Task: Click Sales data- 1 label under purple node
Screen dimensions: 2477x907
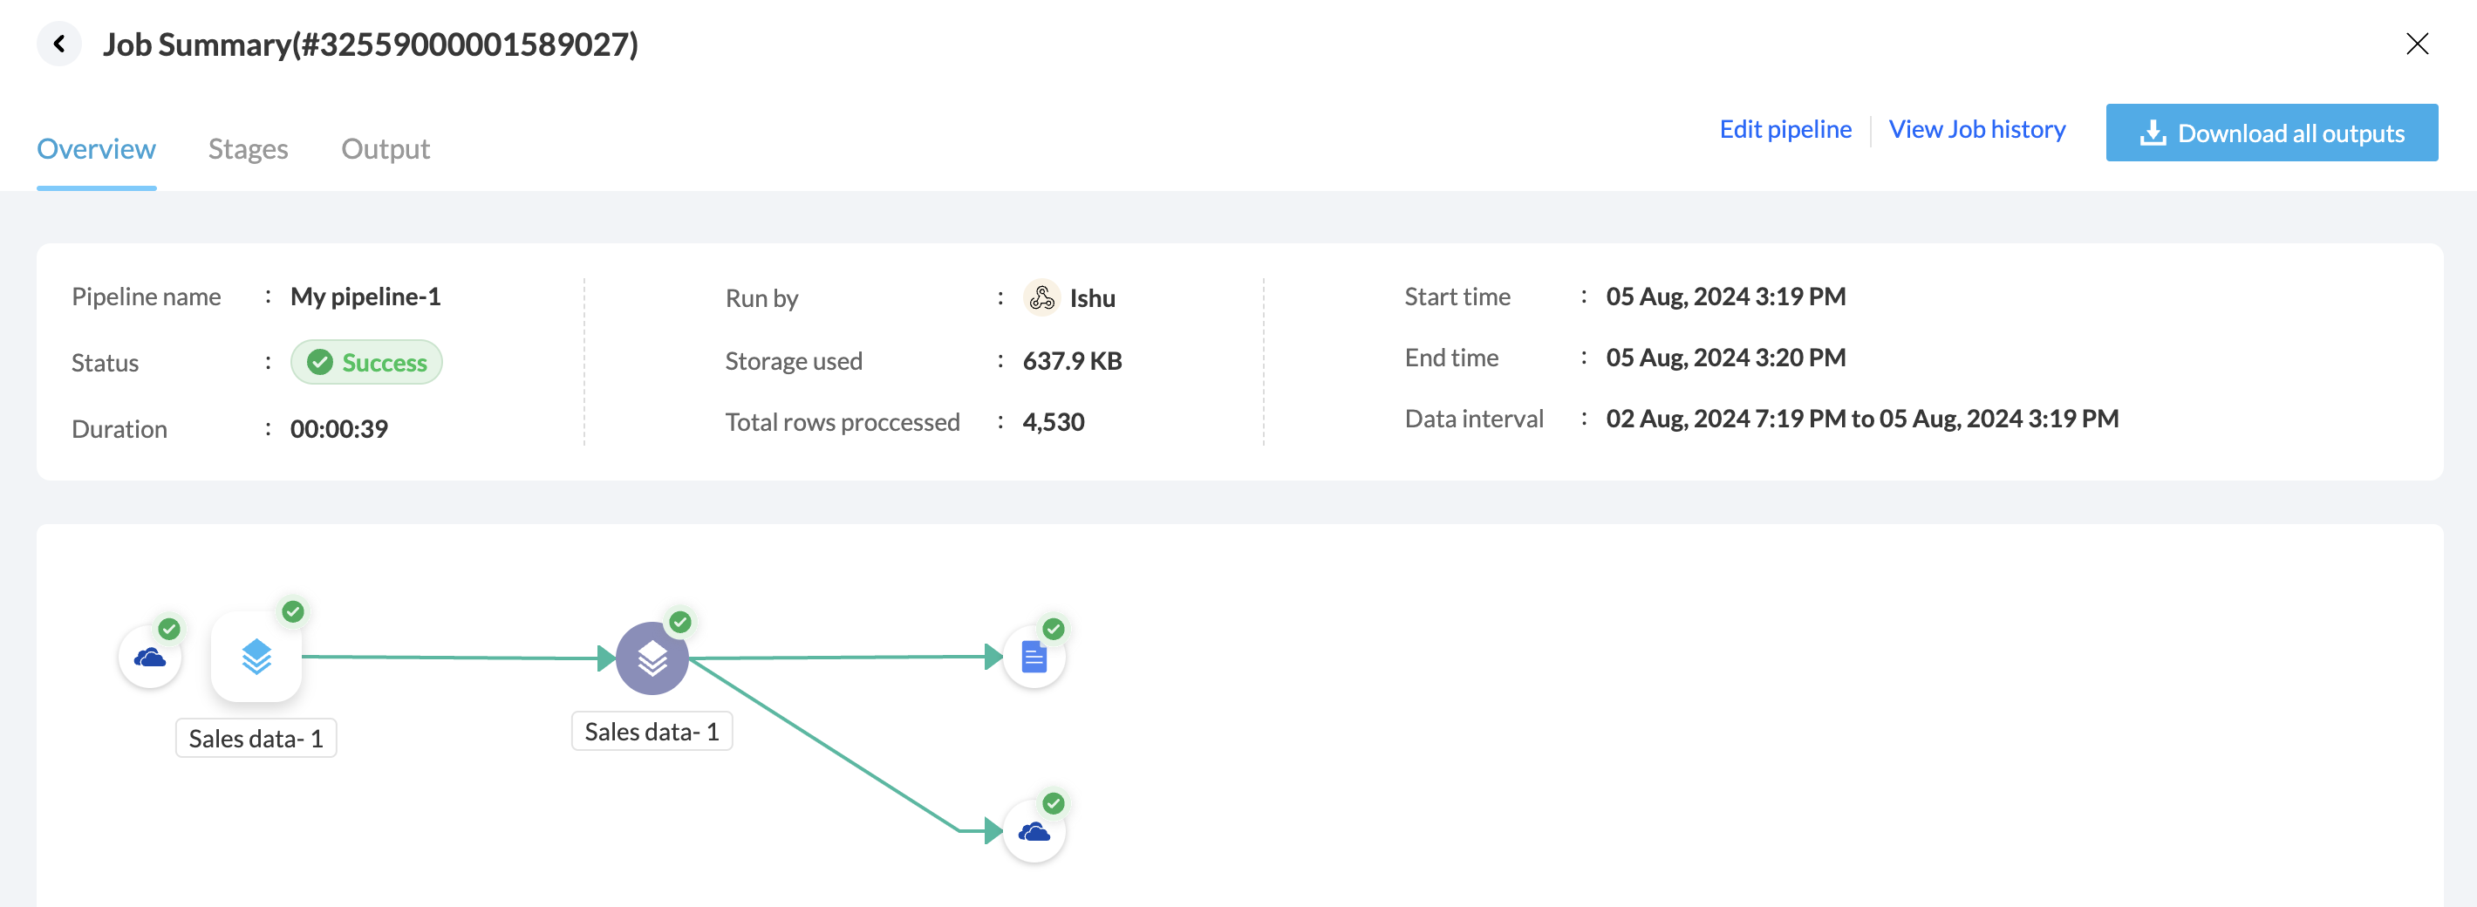Action: (652, 732)
